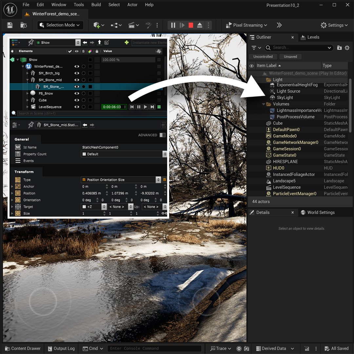Toggle visibility of PS_Snow element
The height and width of the screenshot is (354, 354).
coord(77,93)
